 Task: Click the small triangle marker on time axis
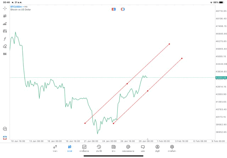pos(148,139)
